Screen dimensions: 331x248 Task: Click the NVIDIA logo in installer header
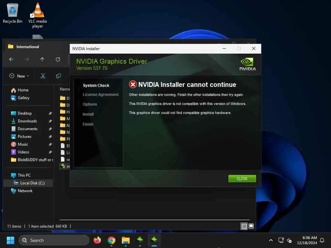pyautogui.click(x=247, y=64)
